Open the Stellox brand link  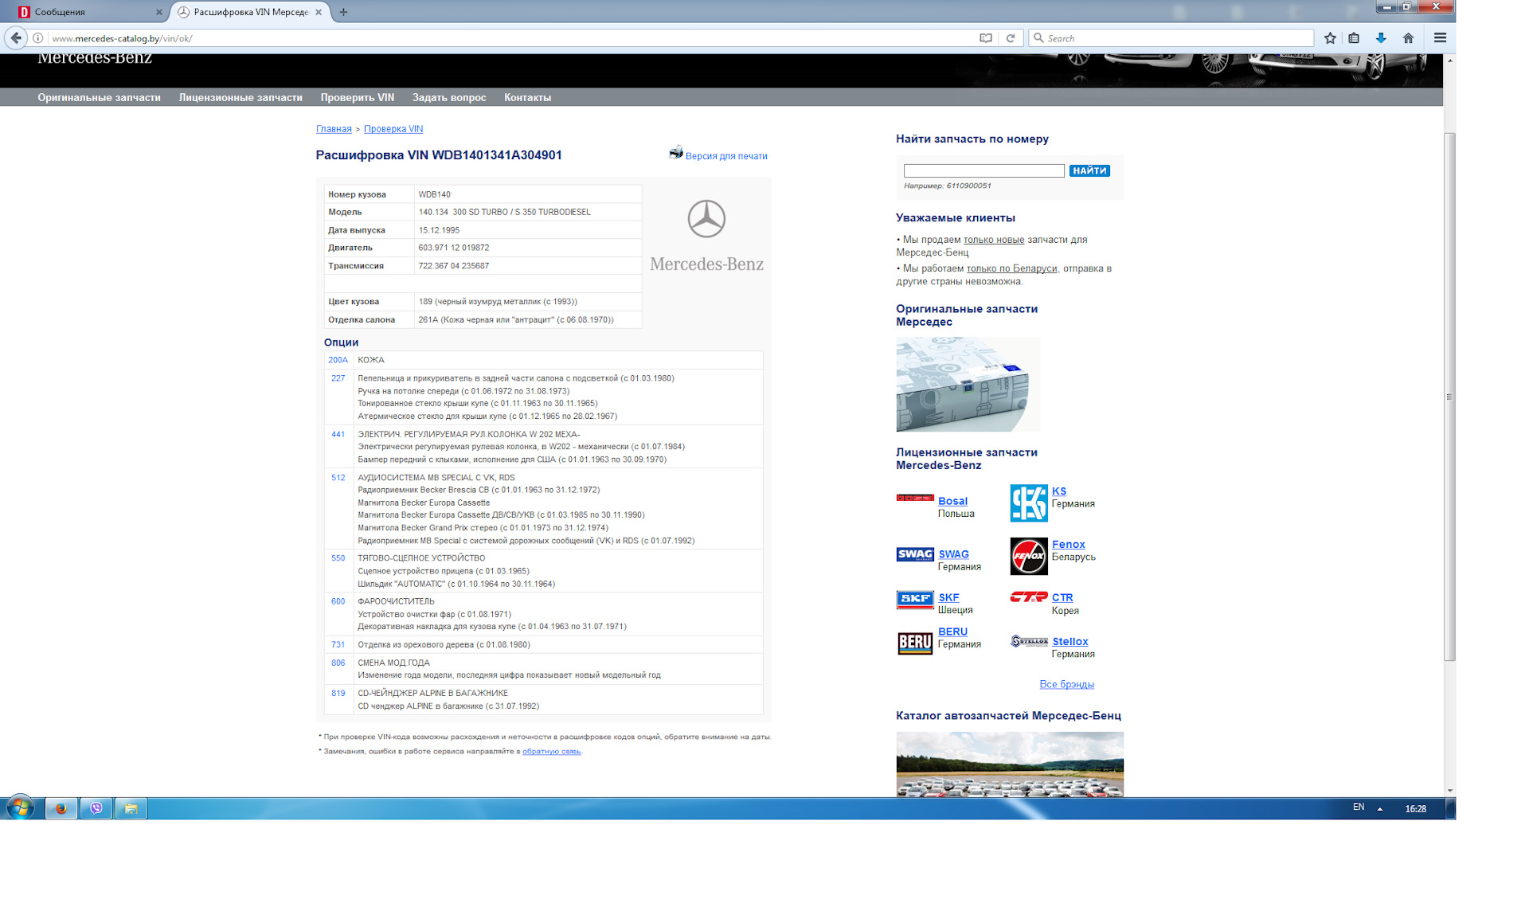coord(1070,641)
